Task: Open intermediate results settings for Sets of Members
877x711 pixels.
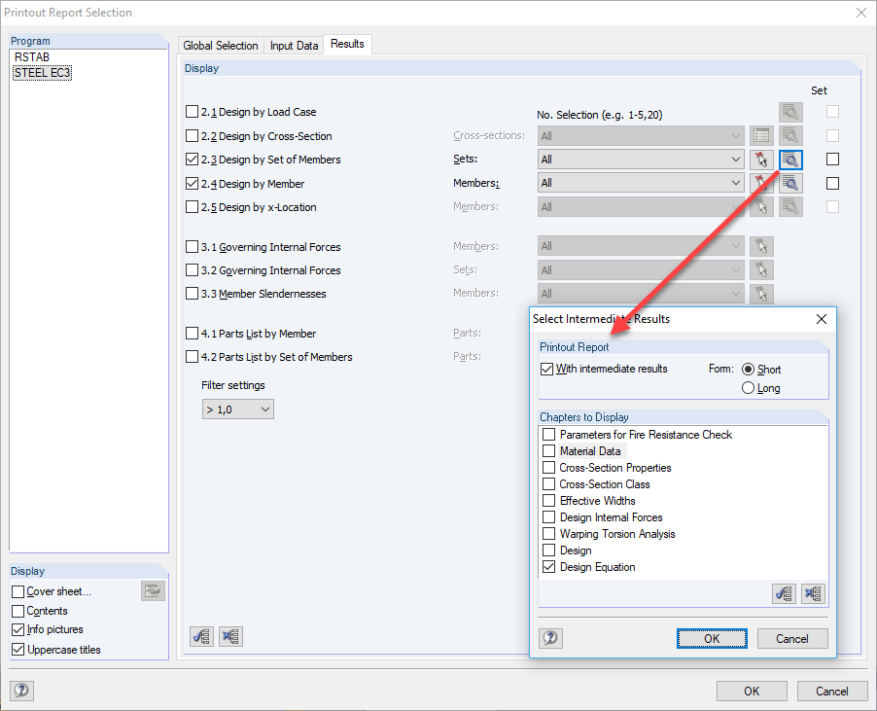Action: pyautogui.click(x=789, y=159)
